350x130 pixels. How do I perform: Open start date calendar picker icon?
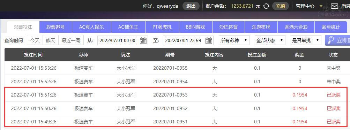pyautogui.click(x=143, y=40)
